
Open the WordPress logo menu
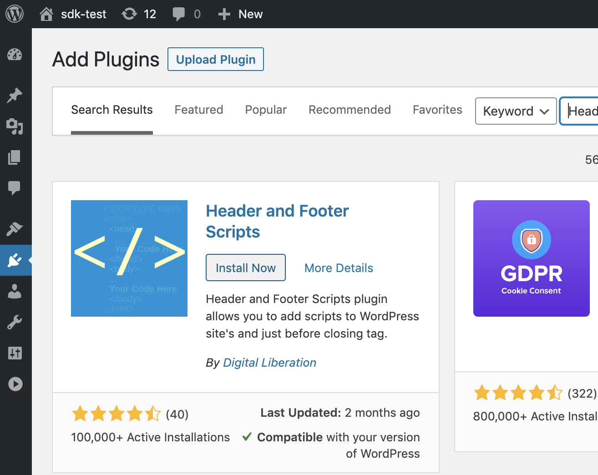coord(15,14)
